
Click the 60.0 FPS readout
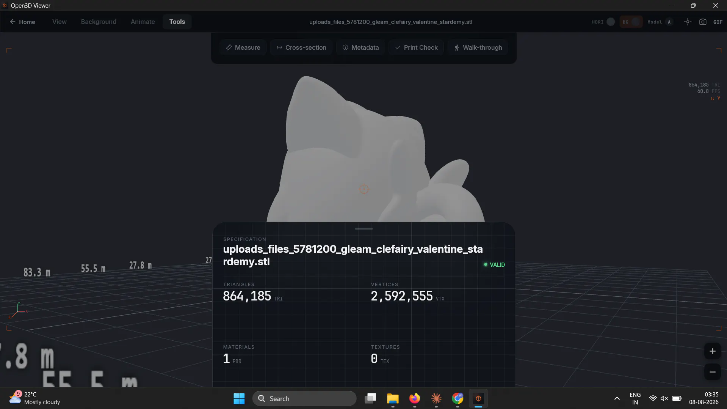708,91
